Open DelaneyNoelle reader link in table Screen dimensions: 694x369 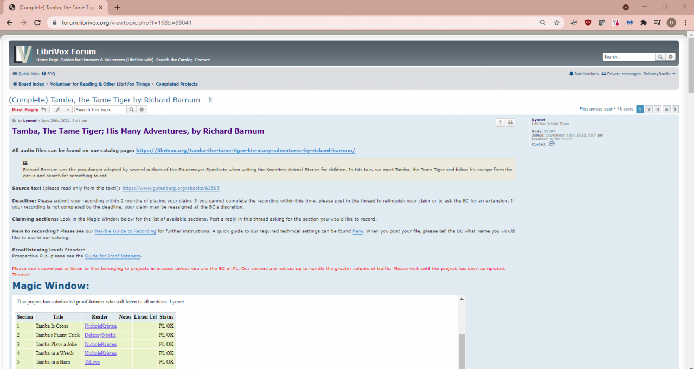[x=100, y=335]
